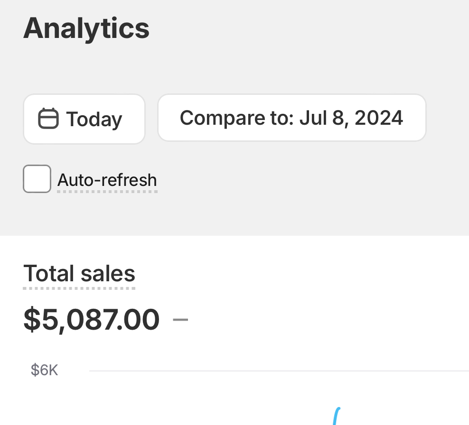Click the dotted underline beneath Auto-refresh
This screenshot has height=425, width=469.
point(107,192)
